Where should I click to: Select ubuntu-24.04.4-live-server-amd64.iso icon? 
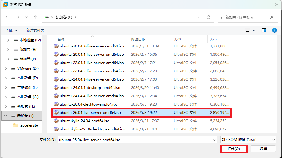(x=56, y=96)
